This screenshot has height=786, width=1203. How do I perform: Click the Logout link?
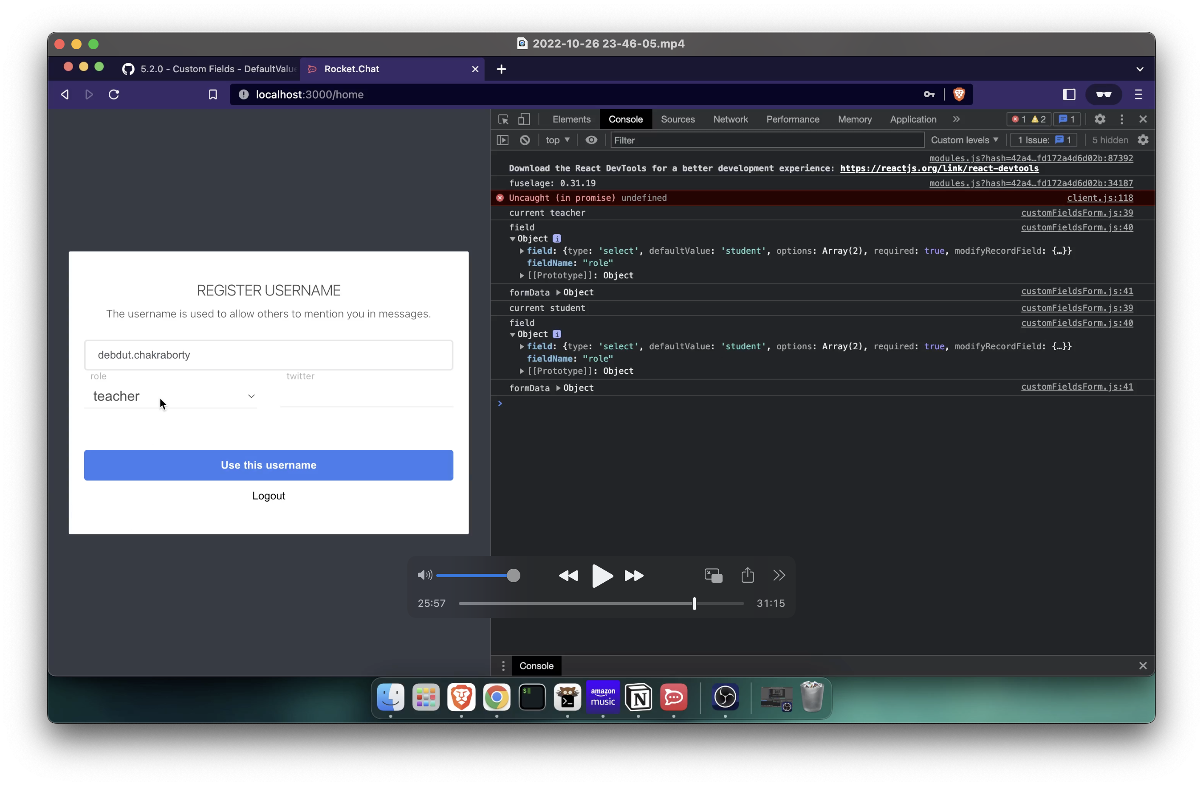(x=268, y=496)
